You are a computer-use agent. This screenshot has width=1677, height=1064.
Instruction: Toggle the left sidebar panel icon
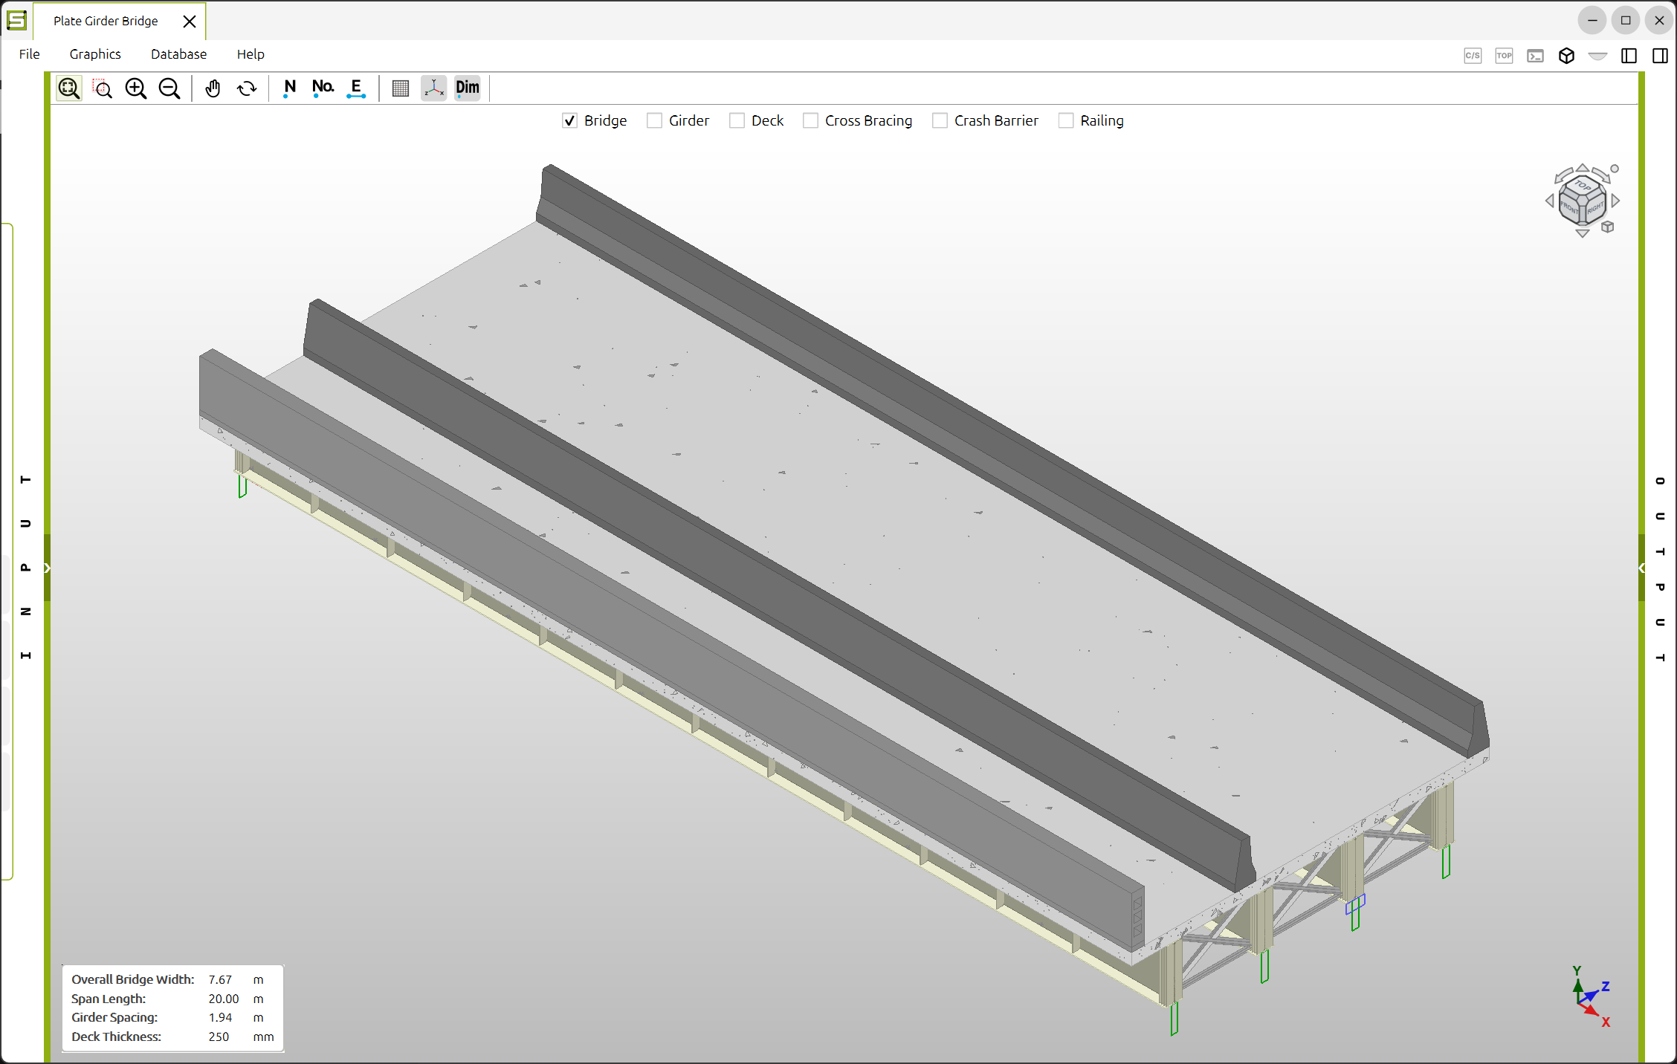[1629, 56]
